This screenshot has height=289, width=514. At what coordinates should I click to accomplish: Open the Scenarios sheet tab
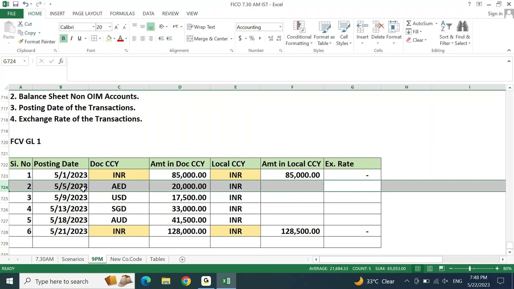click(73, 259)
